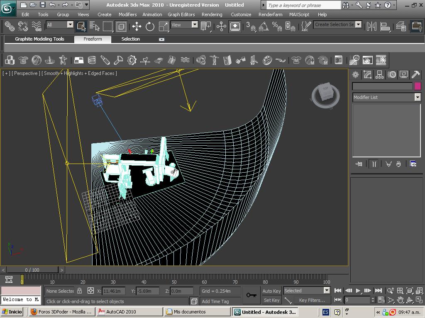The image size is (425, 318).
Task: Click Select and Manipulate icon
Action: click(221, 26)
